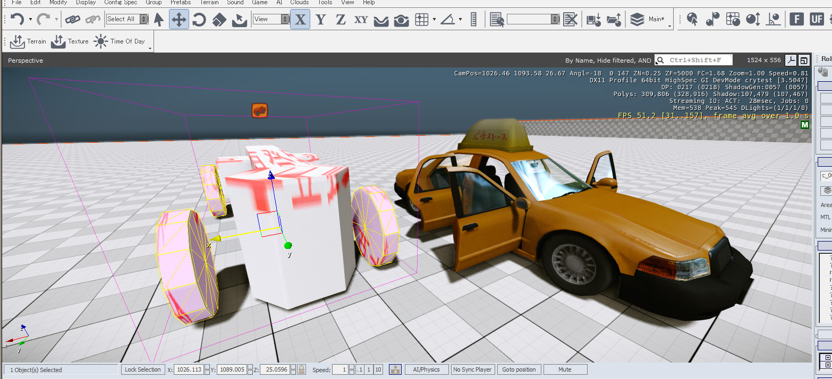The width and height of the screenshot is (832, 379).
Task: Activate the Select Terrain tool
Action: [240, 20]
